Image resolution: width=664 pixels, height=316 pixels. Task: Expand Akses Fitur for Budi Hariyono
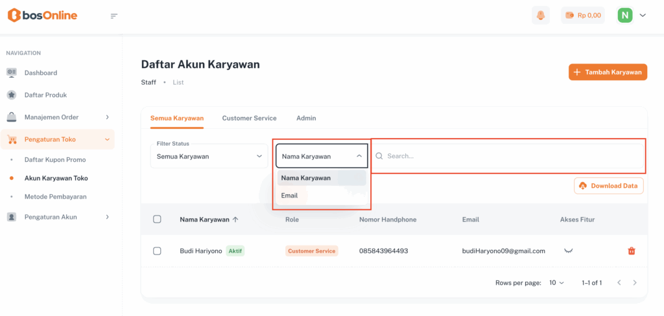(569, 251)
